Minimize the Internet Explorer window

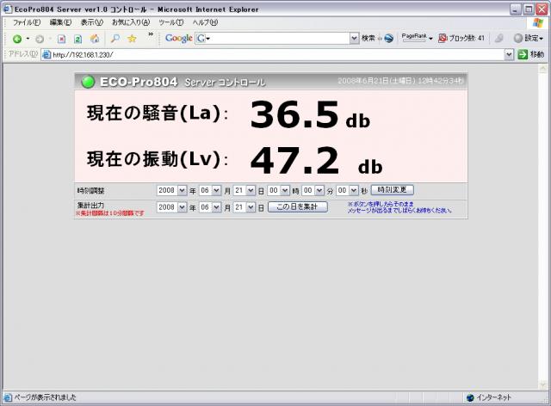point(516,9)
